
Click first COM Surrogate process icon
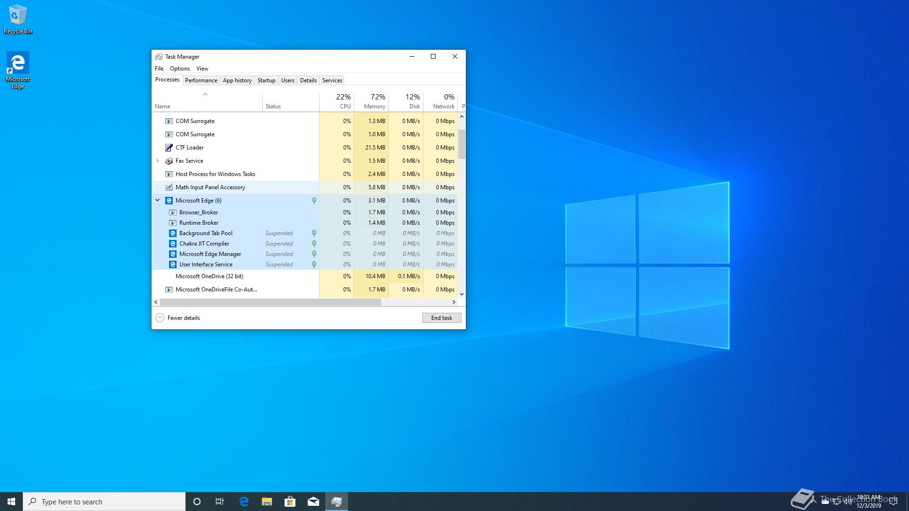coord(169,121)
